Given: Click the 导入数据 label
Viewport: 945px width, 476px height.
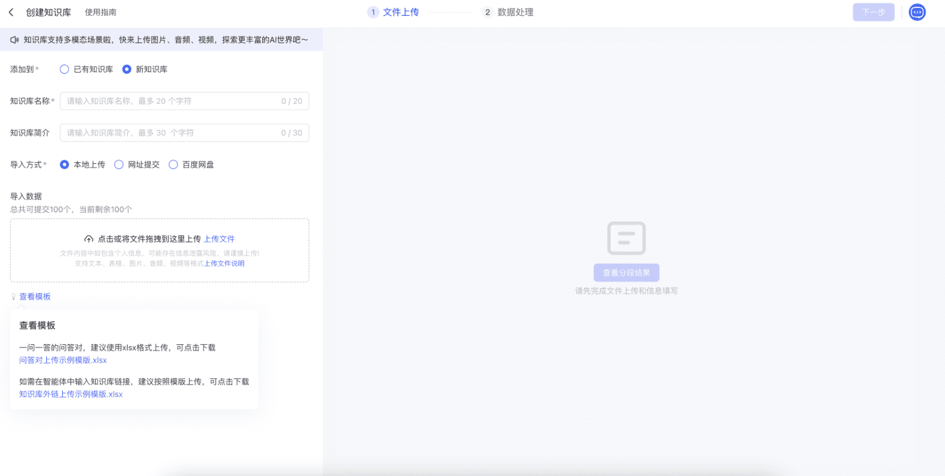Looking at the screenshot, I should coord(26,196).
